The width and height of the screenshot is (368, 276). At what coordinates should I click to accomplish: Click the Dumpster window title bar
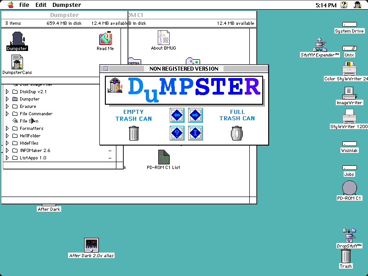[x=64, y=15]
